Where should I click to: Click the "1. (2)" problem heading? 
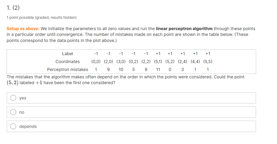(x=13, y=8)
